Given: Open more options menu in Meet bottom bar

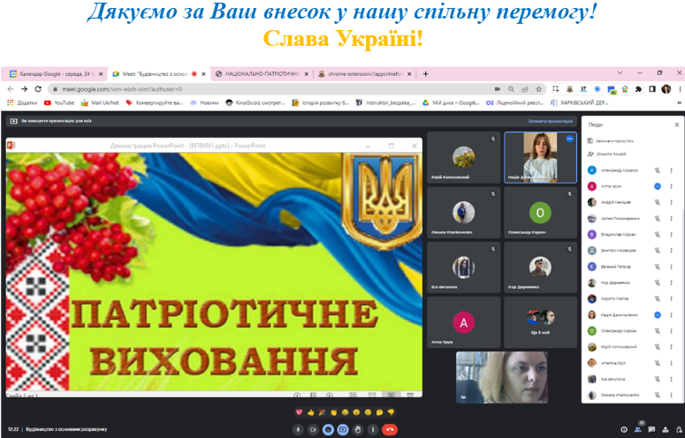Looking at the screenshot, I should point(371,429).
